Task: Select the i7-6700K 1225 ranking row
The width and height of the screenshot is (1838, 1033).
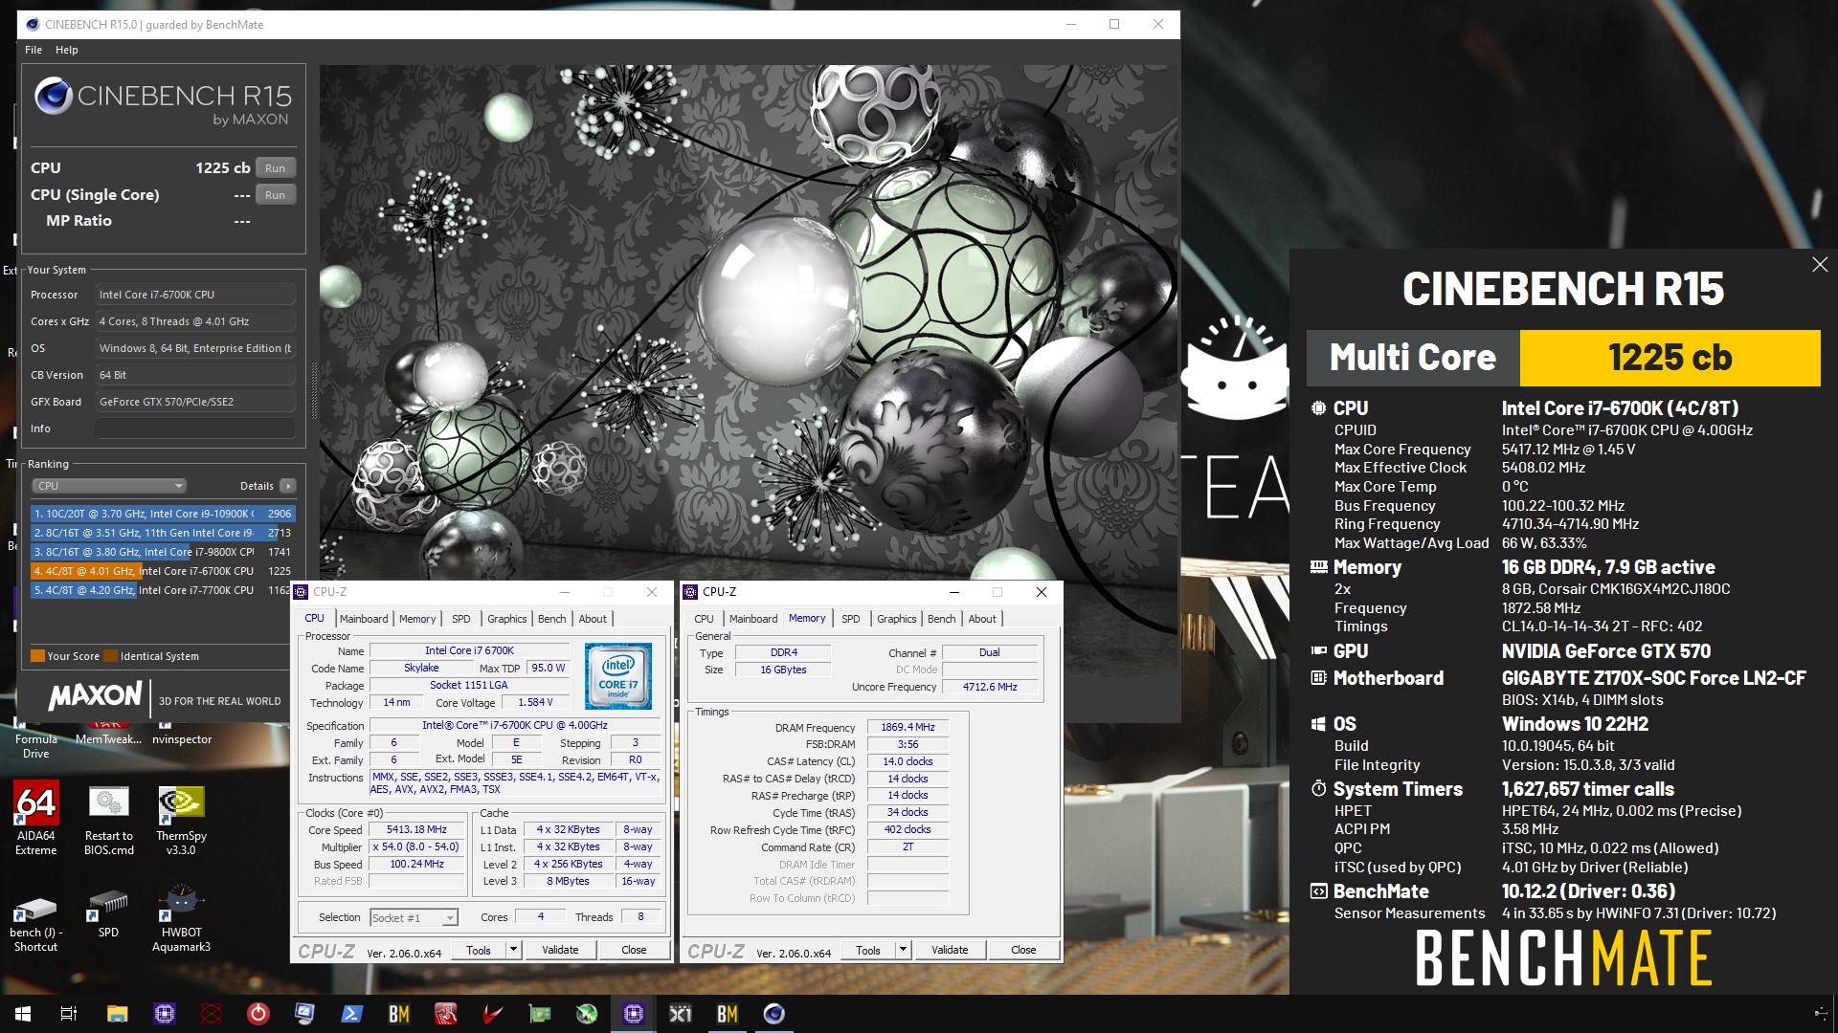Action: (x=161, y=571)
